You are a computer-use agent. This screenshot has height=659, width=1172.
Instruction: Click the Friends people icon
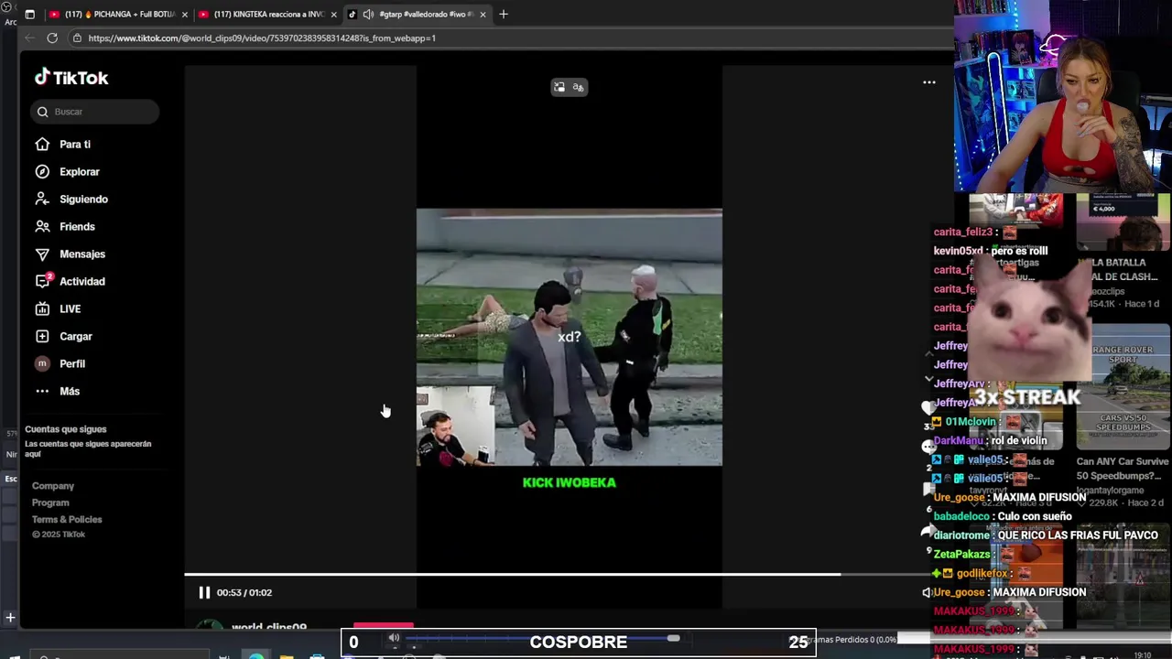click(x=42, y=226)
